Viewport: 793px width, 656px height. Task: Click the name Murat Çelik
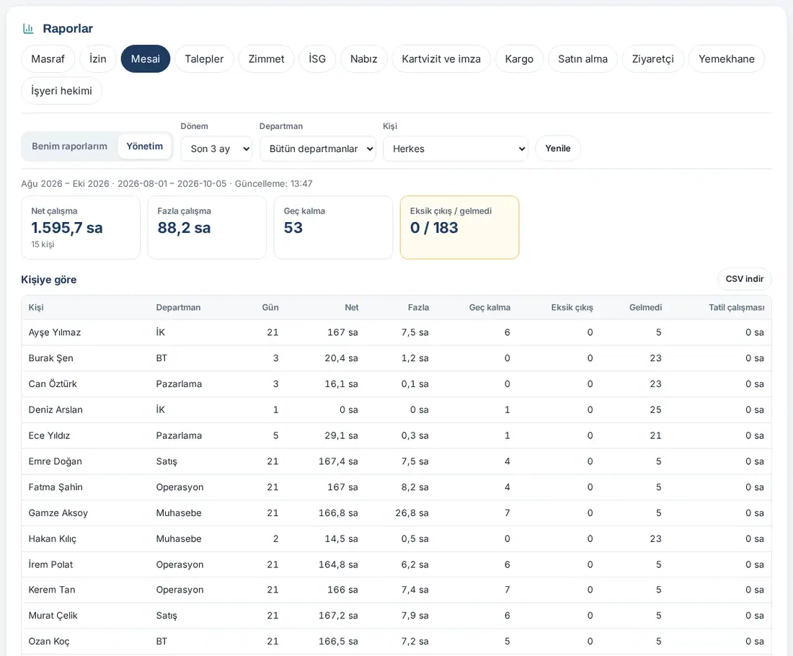tap(53, 616)
